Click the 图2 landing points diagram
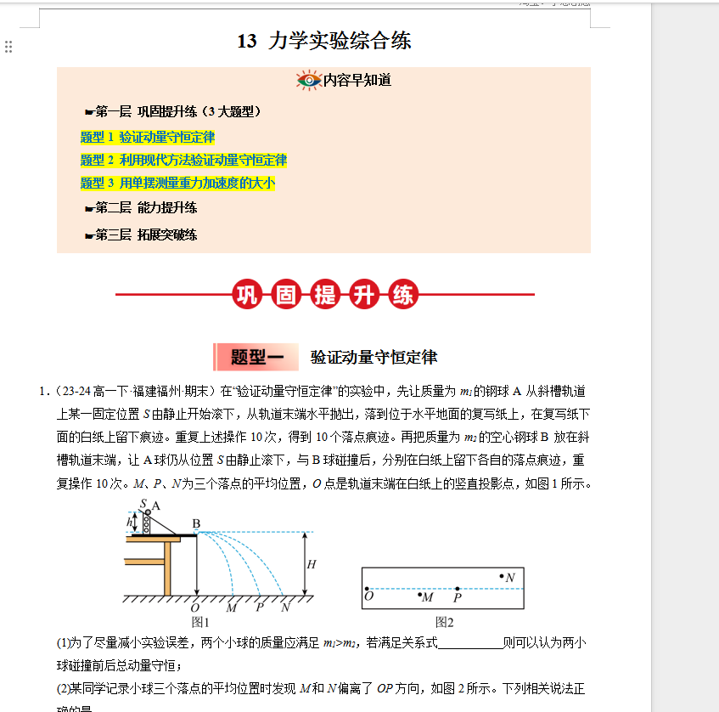Screen dimensions: 719x712 tap(443, 589)
